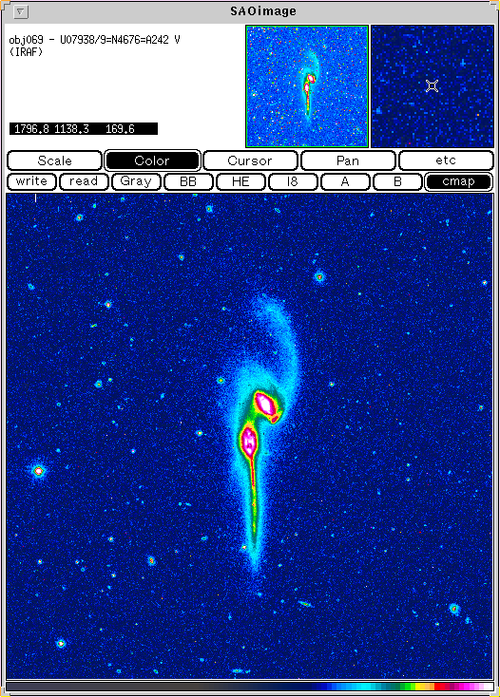Select the Scale menu button
This screenshot has height=697, width=500.
(55, 160)
